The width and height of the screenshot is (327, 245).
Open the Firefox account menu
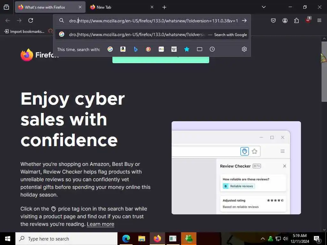[285, 20]
